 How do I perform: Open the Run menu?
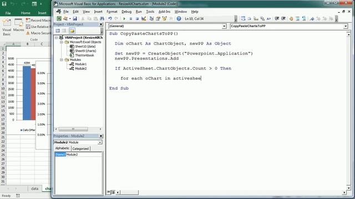139,12
